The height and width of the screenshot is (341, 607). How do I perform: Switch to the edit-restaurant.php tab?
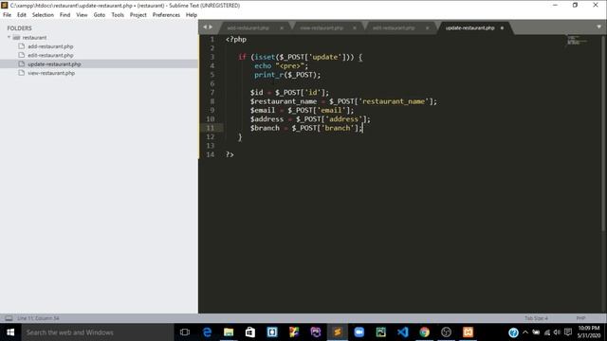point(394,27)
